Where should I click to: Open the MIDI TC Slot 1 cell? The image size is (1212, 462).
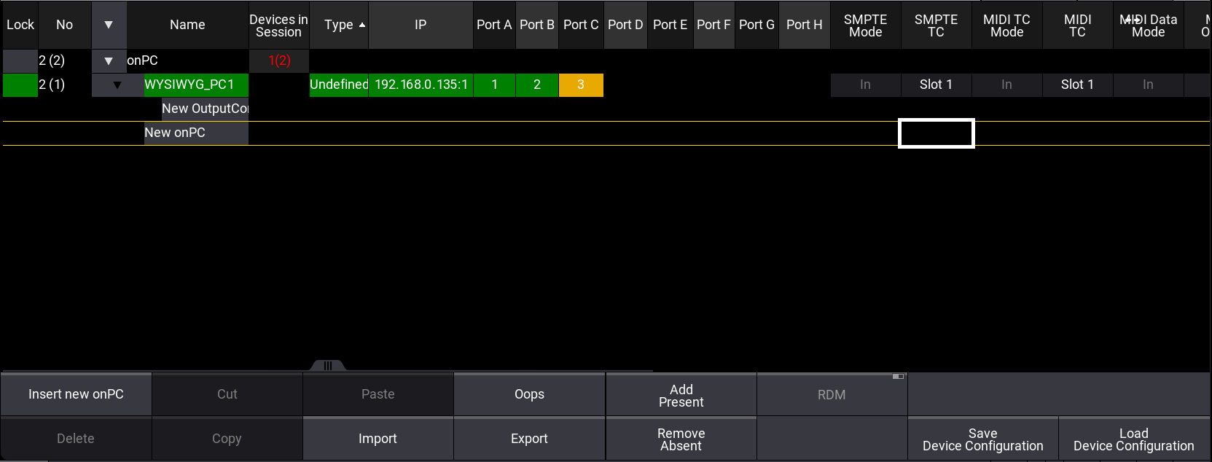coord(1077,85)
